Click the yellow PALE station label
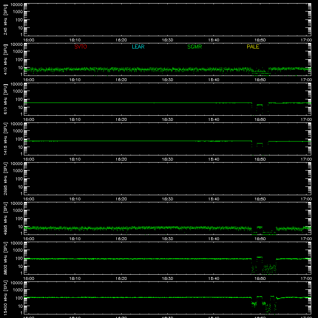The height and width of the screenshot is (318, 318). pos(253,47)
